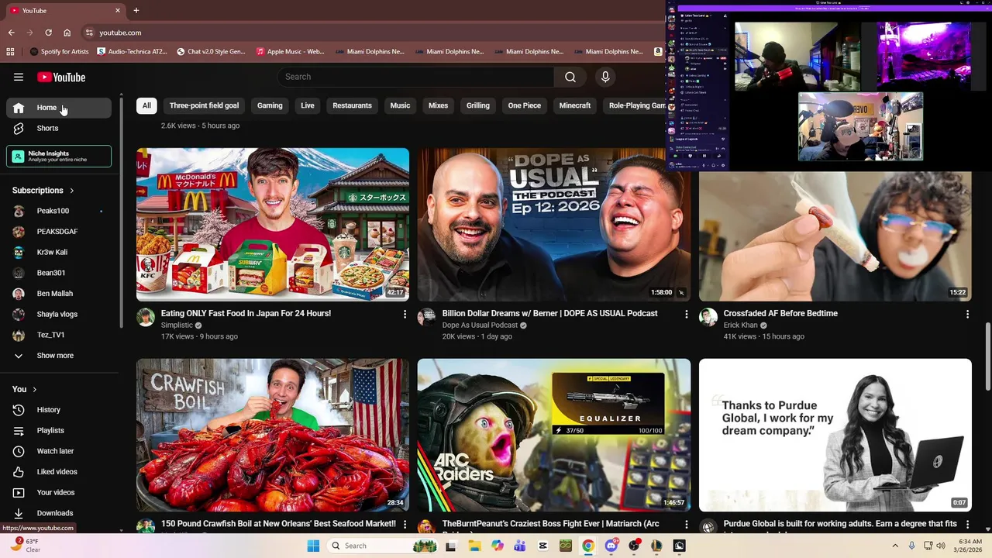Select the One Piece filter chip
This screenshot has width=992, height=558.
pyautogui.click(x=525, y=105)
